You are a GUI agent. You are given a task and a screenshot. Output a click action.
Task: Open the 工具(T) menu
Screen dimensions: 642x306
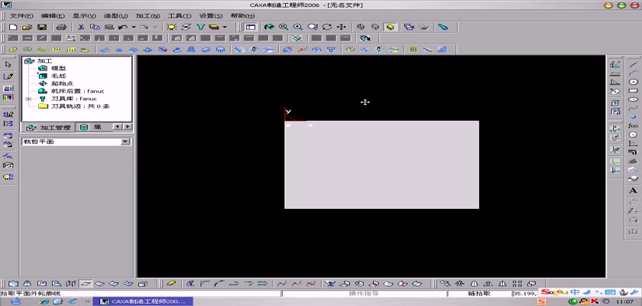180,16
